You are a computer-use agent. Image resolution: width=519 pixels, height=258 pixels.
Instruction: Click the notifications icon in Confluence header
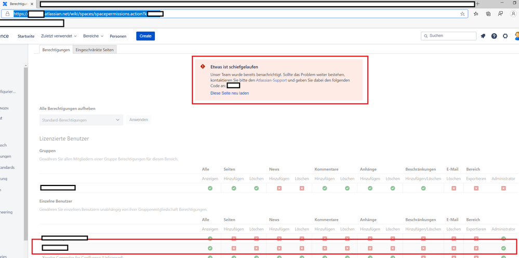coord(483,36)
